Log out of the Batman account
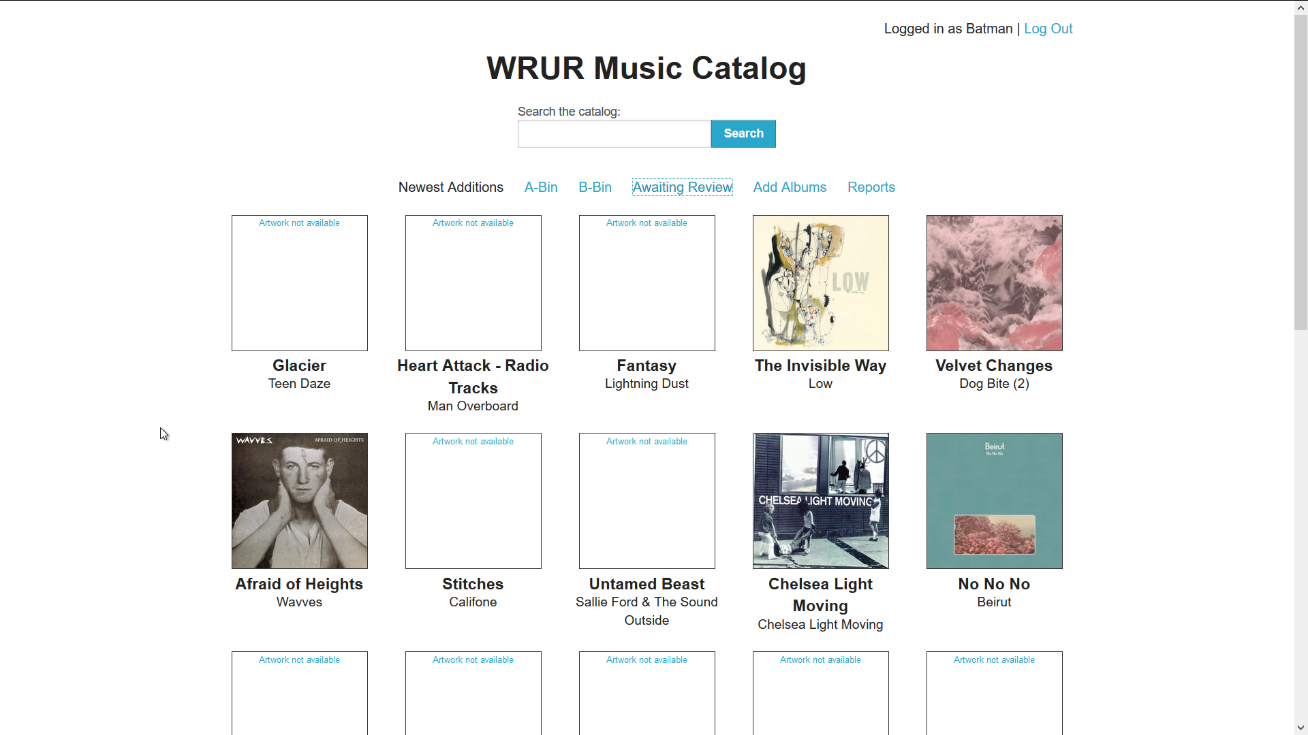This screenshot has height=735, width=1308. pos(1048,29)
